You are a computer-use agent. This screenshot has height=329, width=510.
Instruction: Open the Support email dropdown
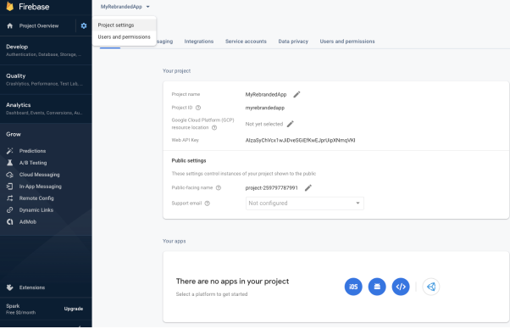305,204
